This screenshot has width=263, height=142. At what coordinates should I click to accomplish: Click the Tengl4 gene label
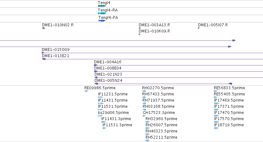[104, 3]
